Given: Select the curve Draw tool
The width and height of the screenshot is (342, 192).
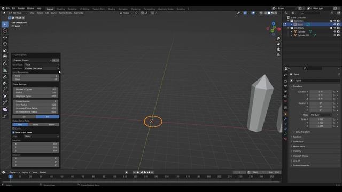Looking at the screenshot, I should [x=5, y=77].
